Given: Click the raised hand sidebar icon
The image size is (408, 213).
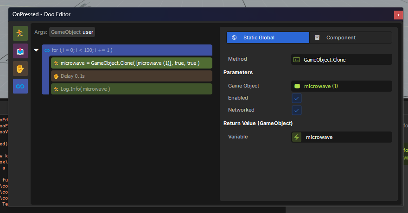Looking at the screenshot, I should click(20, 69).
